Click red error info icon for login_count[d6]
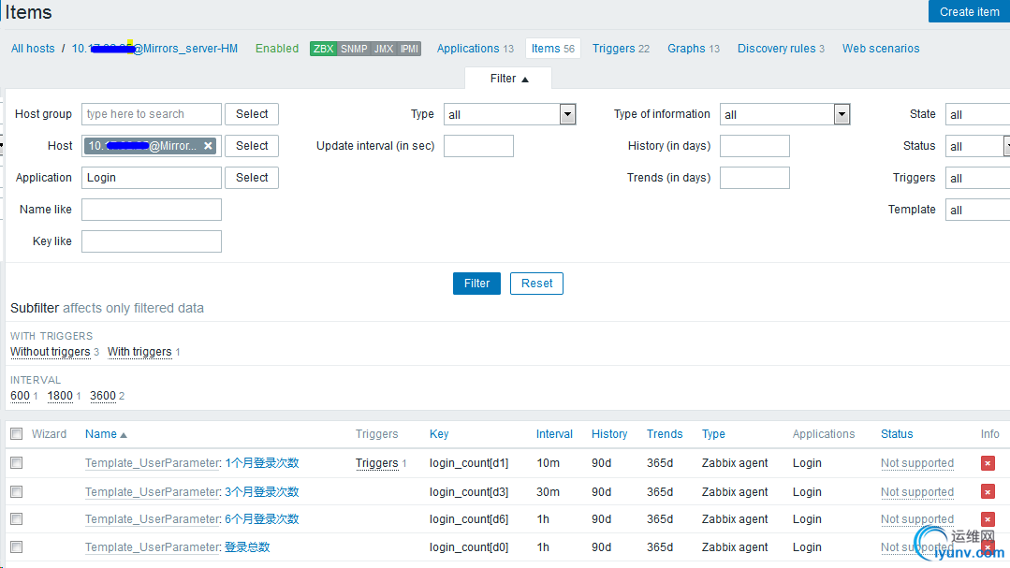 tap(988, 519)
